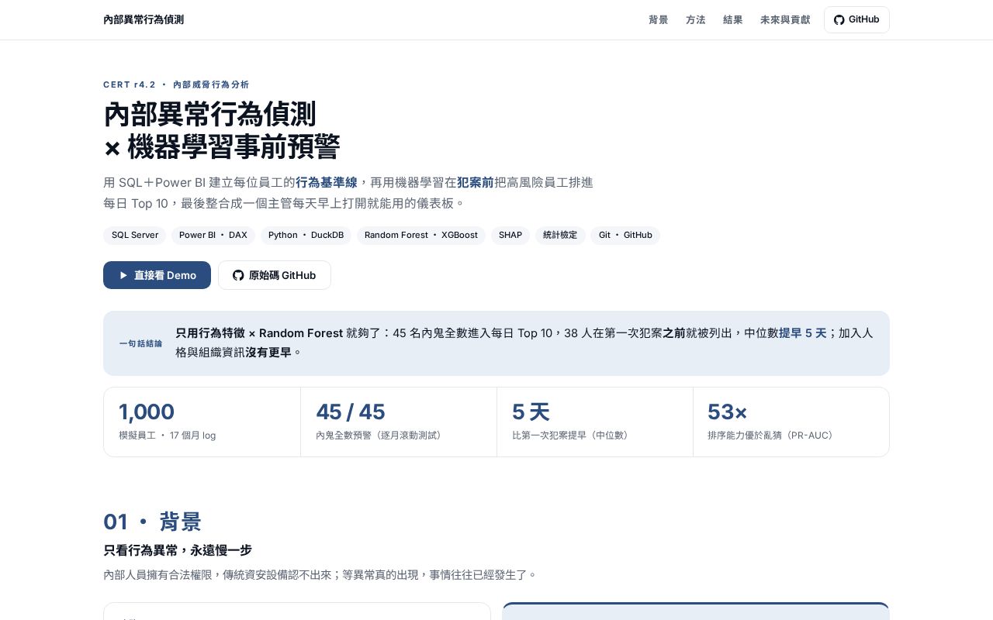
Task: Open 未來與貢獻 in the navigation
Action: pyautogui.click(x=785, y=20)
